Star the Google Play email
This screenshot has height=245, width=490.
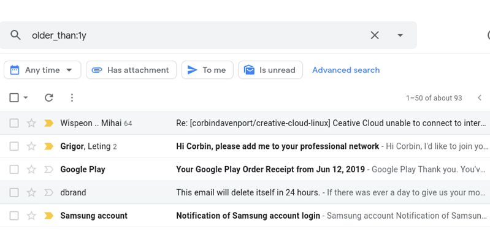tap(31, 169)
